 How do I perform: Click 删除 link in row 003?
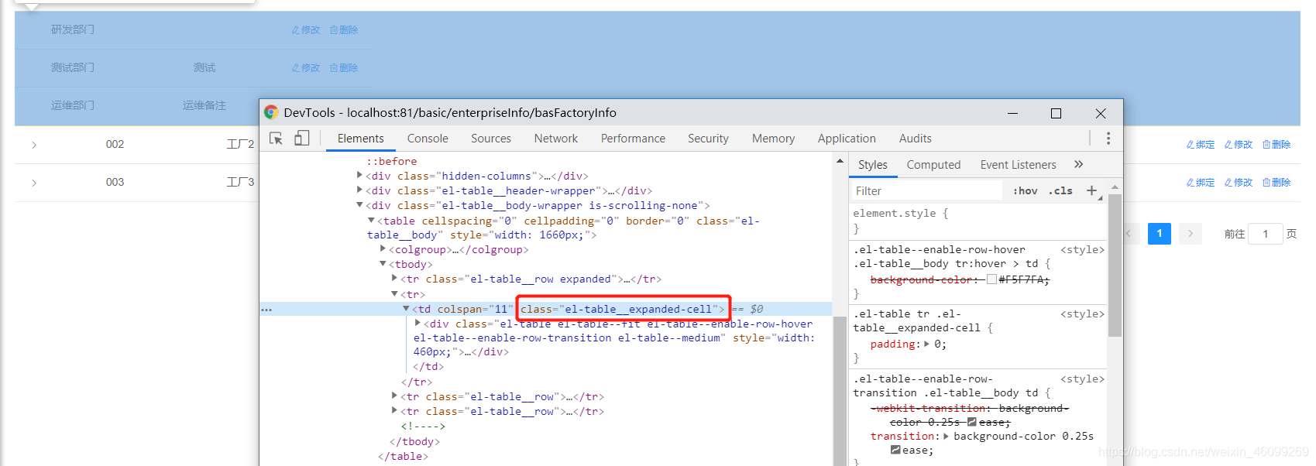[1276, 183]
